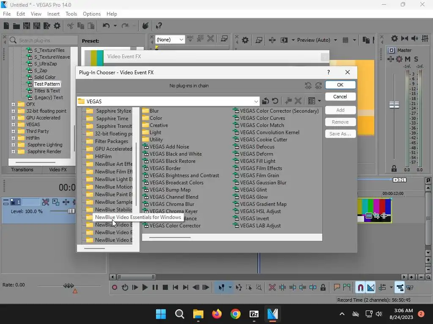The image size is (433, 324).
Task: Open project Properties gear icon in toolbar
Action: point(57,26)
